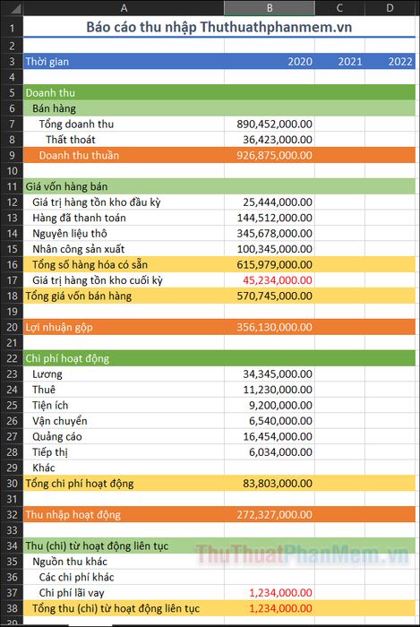Select row 32 header
This screenshot has width=420, height=627.
12,515
